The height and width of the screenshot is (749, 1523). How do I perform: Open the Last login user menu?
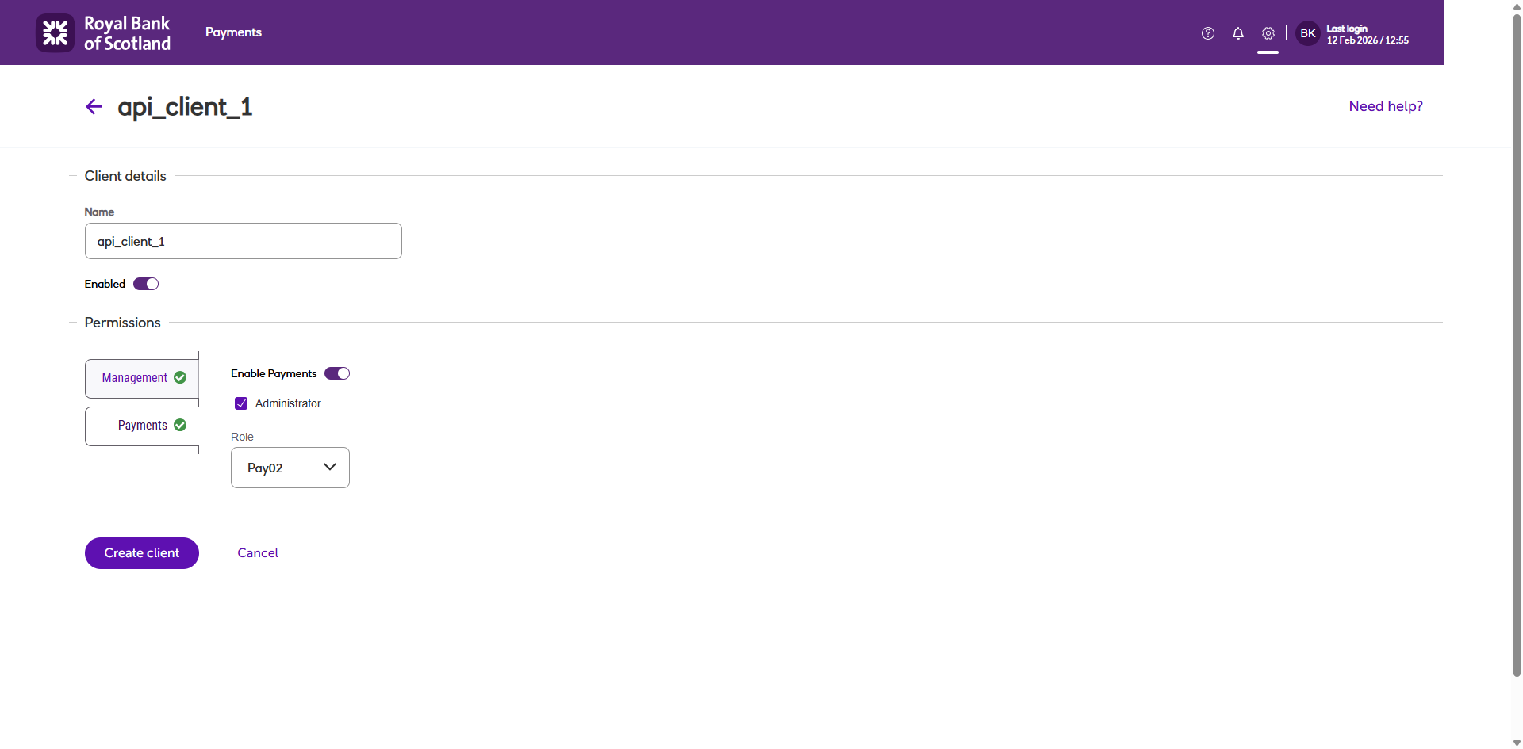pyautogui.click(x=1368, y=34)
